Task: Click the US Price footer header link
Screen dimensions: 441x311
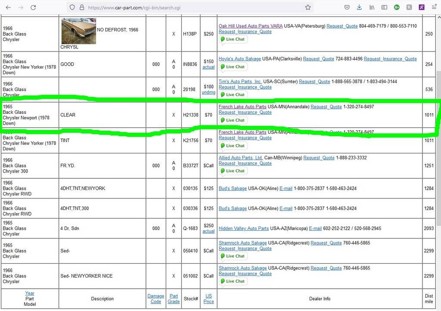Action: [208, 299]
